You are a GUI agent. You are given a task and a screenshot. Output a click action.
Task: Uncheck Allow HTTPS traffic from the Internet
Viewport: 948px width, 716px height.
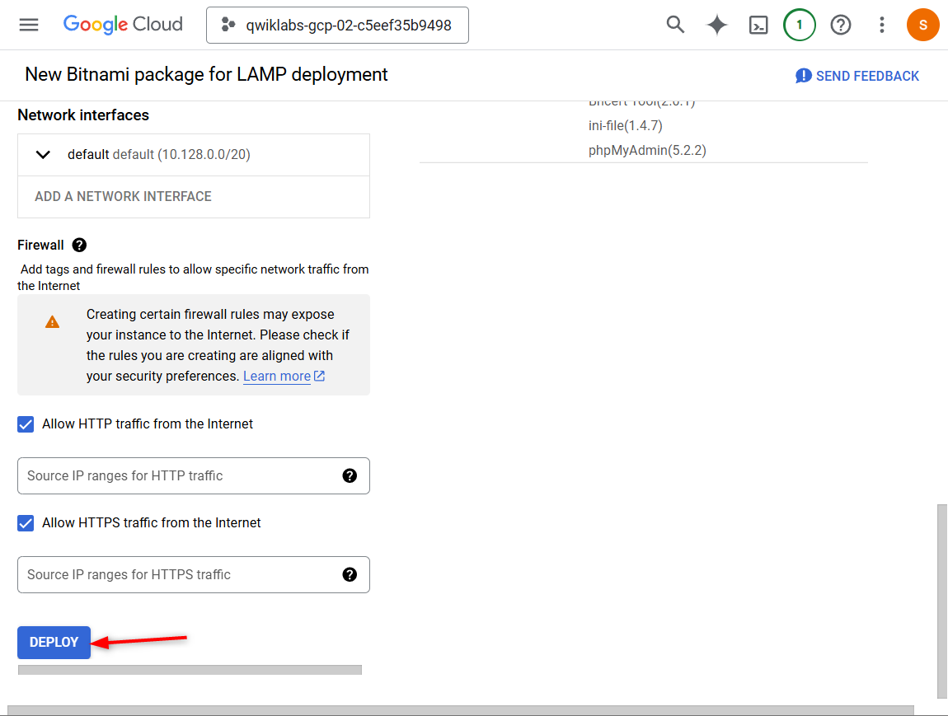pos(26,523)
